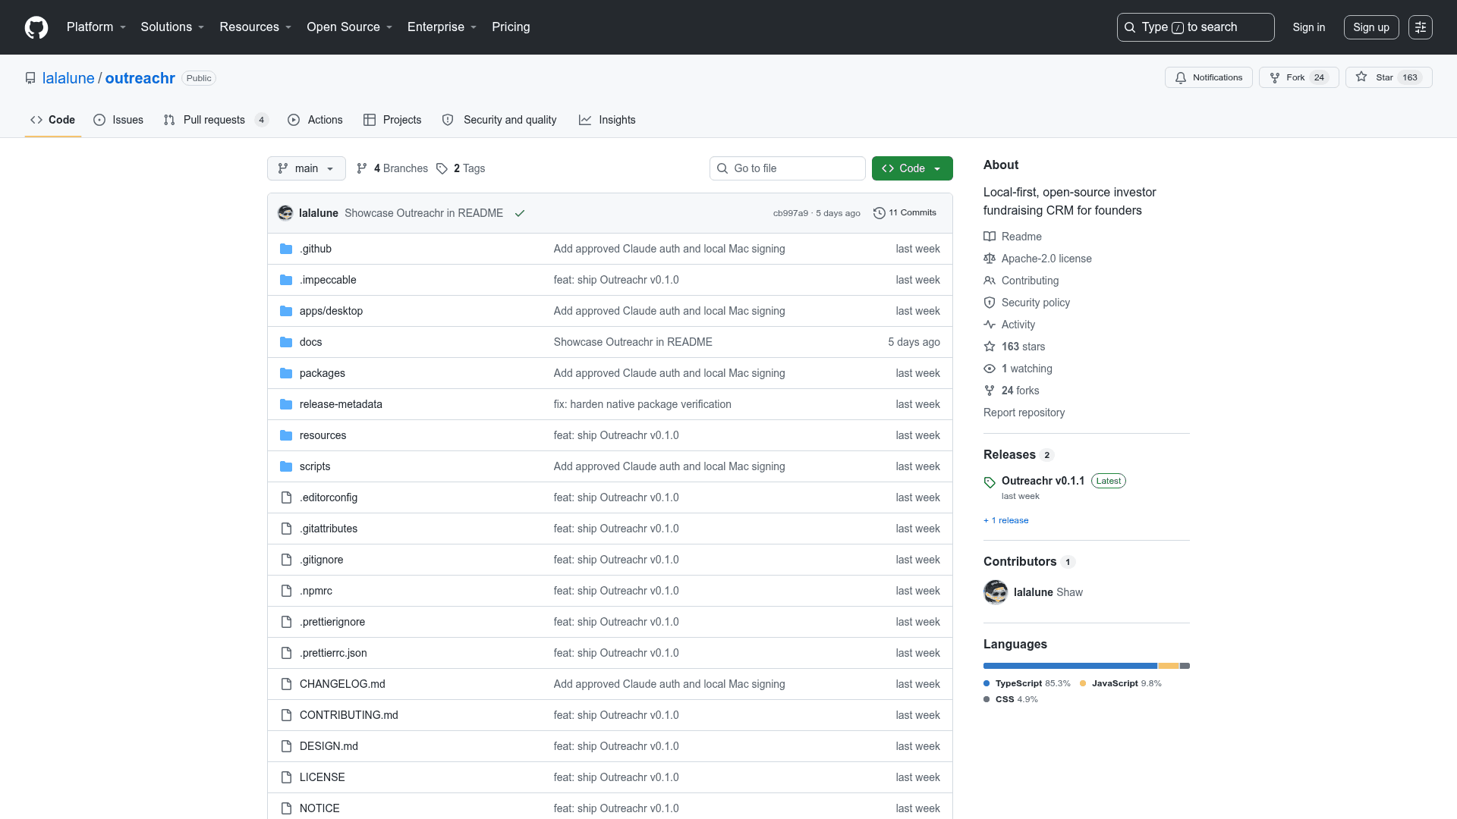The height and width of the screenshot is (819, 1457).
Task: Select the Code tab
Action: [x=53, y=120]
